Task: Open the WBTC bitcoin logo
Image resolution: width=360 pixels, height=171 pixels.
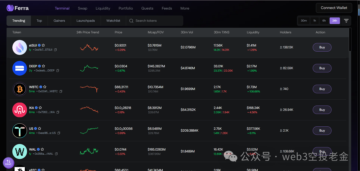Action: 20,89
